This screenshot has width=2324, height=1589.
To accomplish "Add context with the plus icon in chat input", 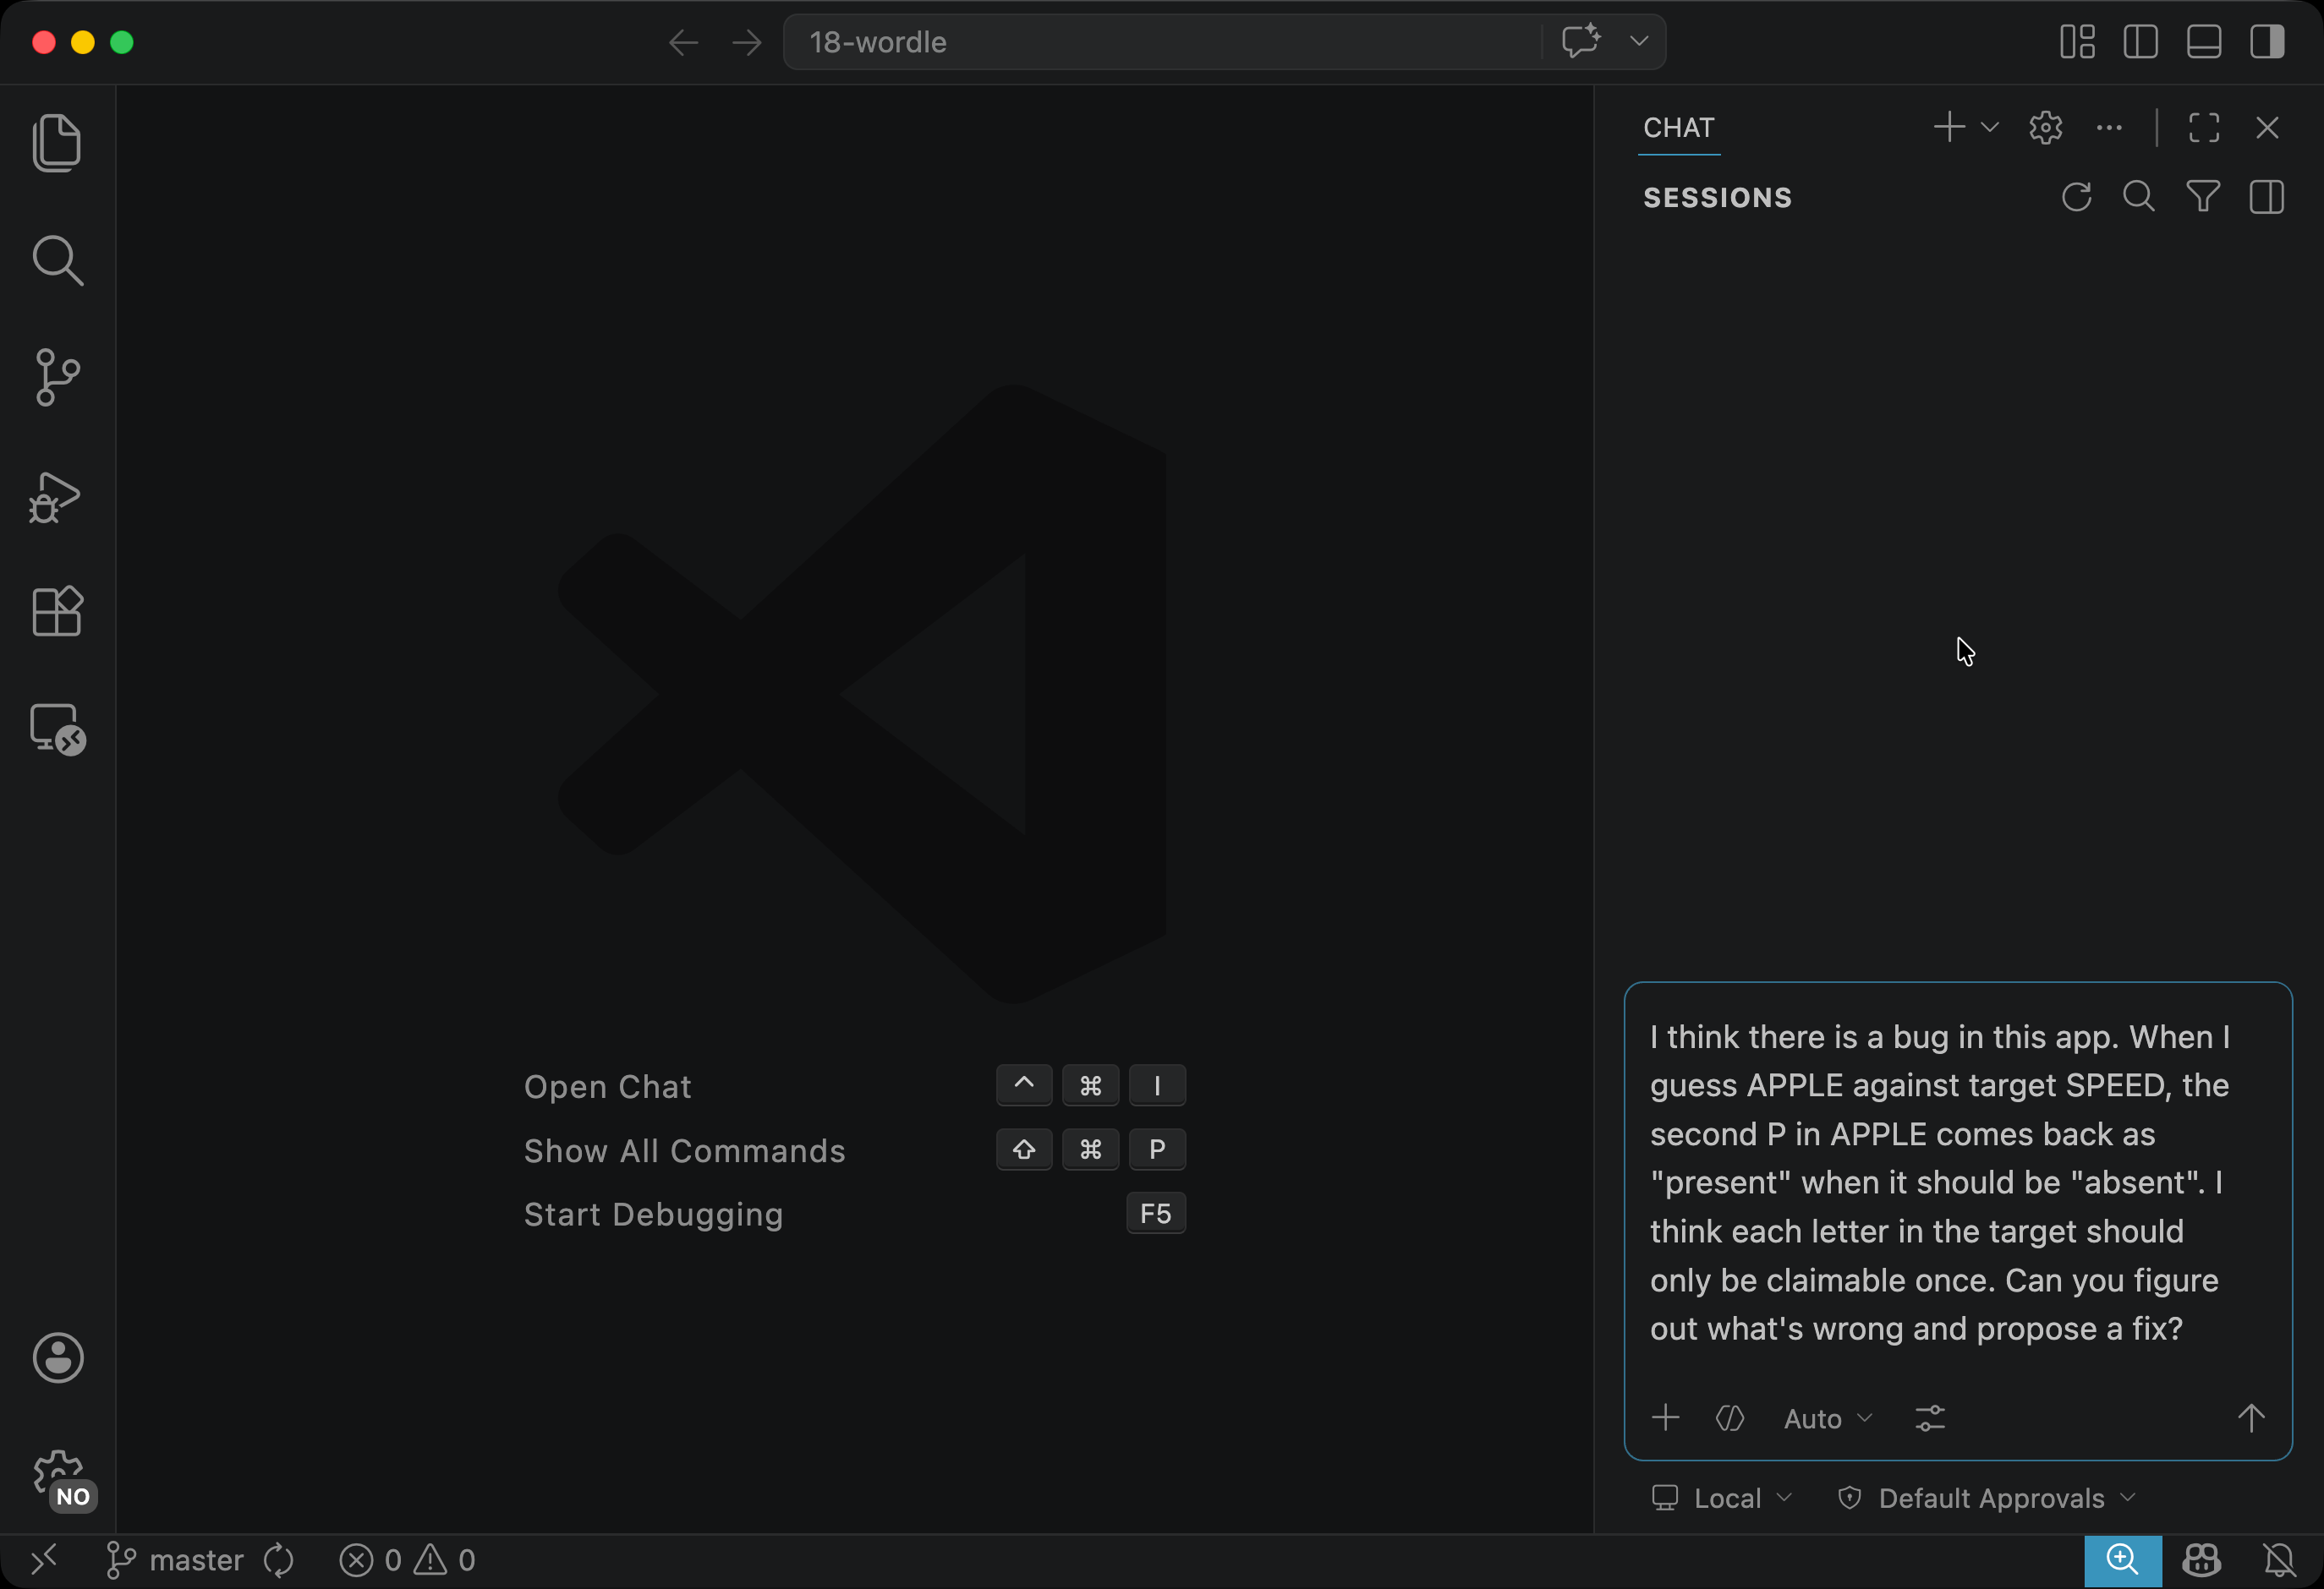I will pyautogui.click(x=1666, y=1417).
